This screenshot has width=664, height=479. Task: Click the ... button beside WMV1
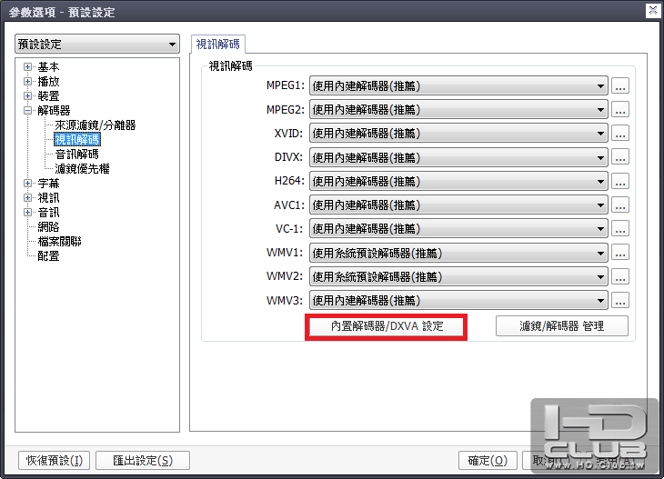(x=620, y=253)
